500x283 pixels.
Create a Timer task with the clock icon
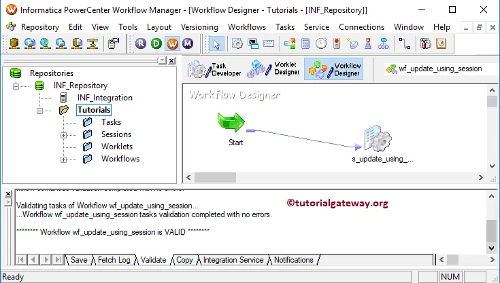[x=321, y=43]
